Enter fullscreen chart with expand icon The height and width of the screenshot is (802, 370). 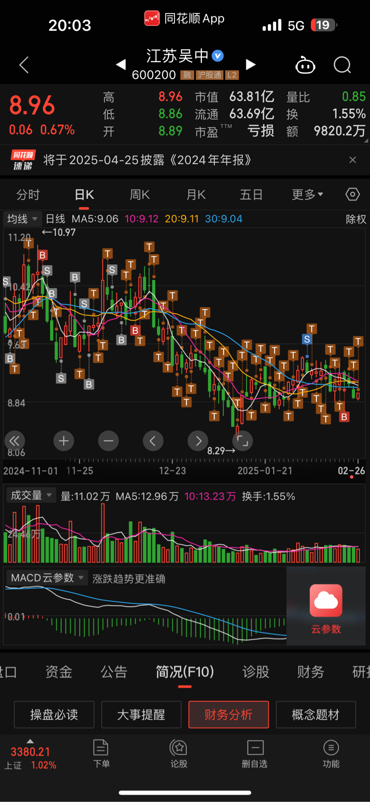(243, 441)
